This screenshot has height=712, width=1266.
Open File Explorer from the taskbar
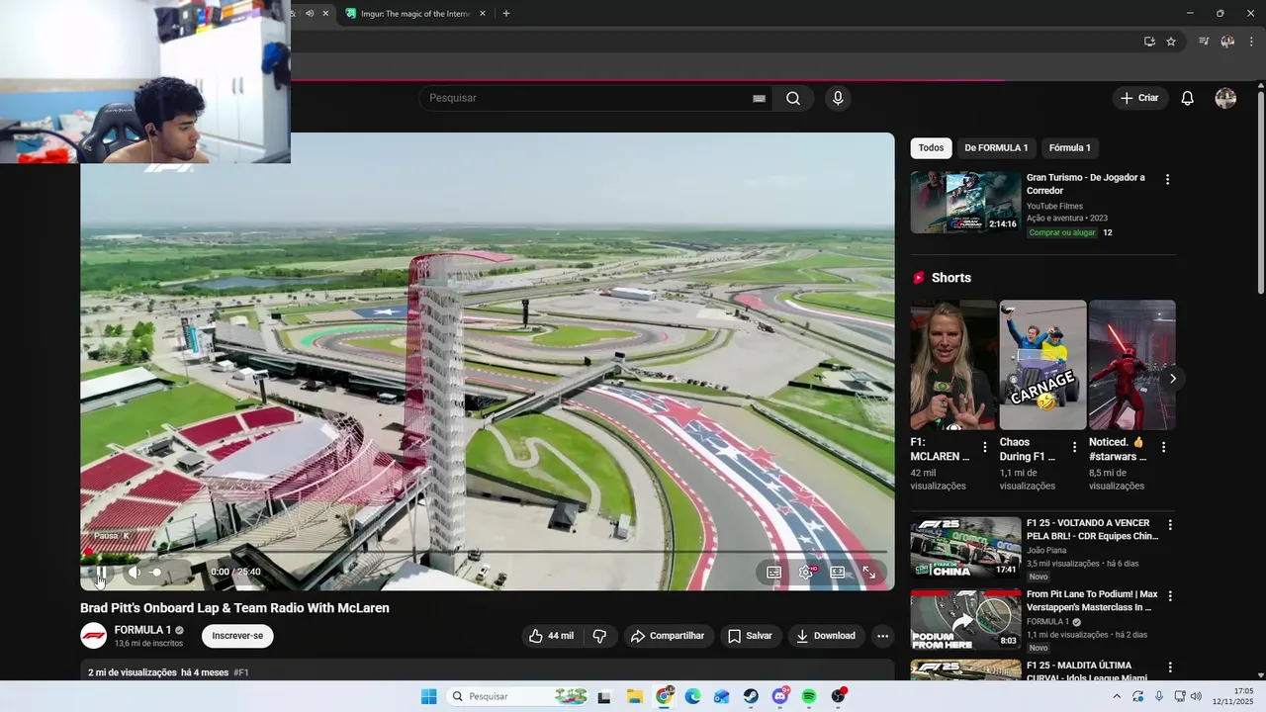(635, 696)
